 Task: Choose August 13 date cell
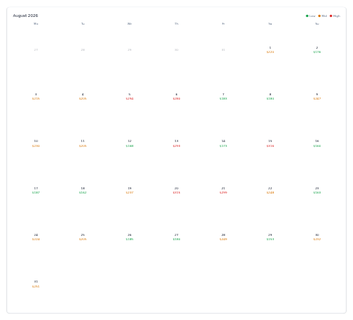pos(176,143)
